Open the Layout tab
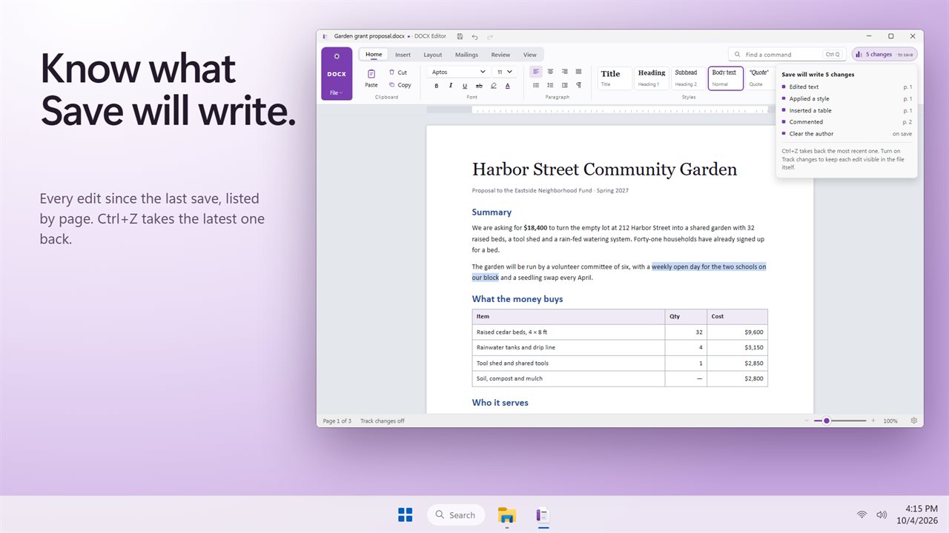The image size is (949, 533). (433, 55)
